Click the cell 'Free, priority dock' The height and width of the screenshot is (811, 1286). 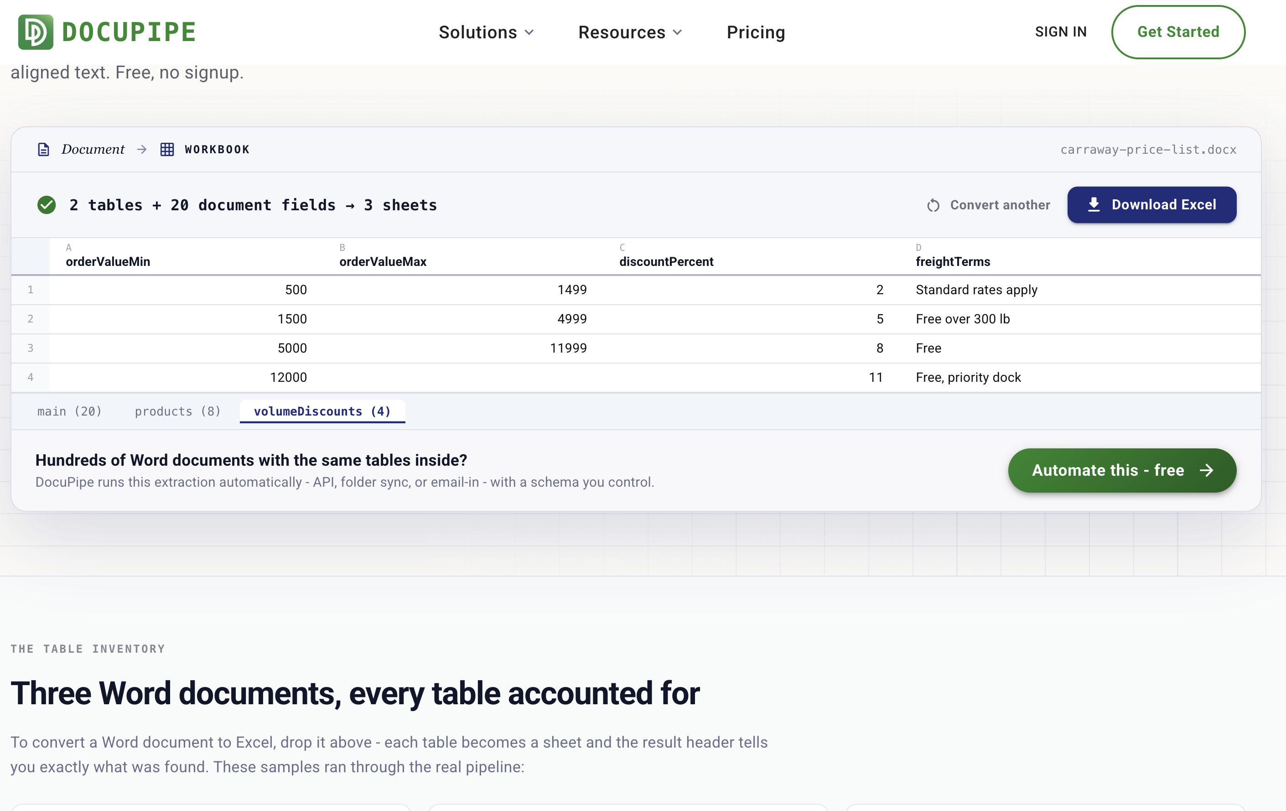(1080, 377)
